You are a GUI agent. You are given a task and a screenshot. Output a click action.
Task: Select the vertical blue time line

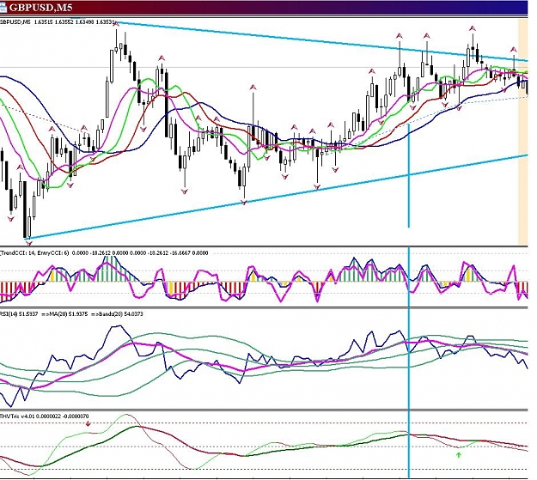(409, 301)
